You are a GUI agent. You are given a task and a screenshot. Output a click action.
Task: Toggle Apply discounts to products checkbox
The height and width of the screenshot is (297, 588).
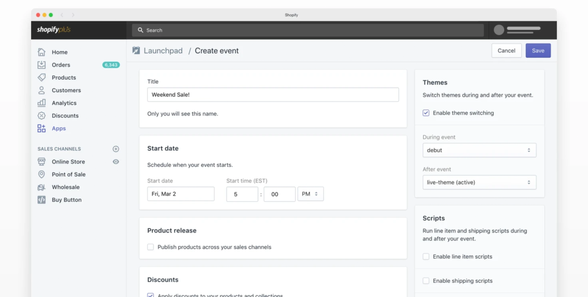tap(150, 295)
